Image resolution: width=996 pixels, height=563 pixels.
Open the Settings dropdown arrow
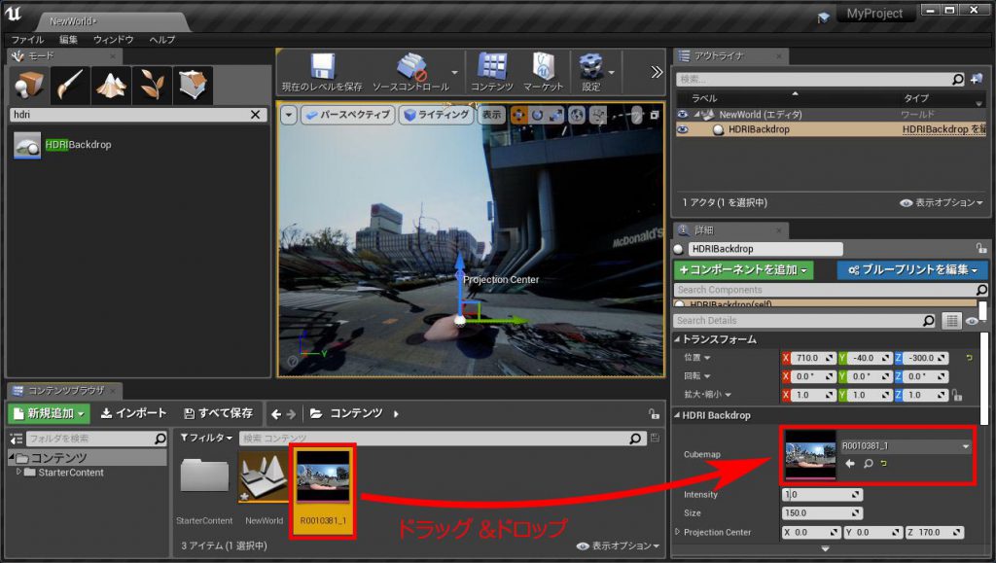611,72
